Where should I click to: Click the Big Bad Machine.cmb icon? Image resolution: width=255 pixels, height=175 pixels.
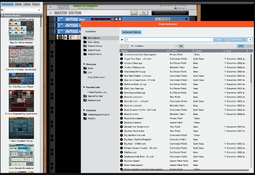(x=121, y=135)
